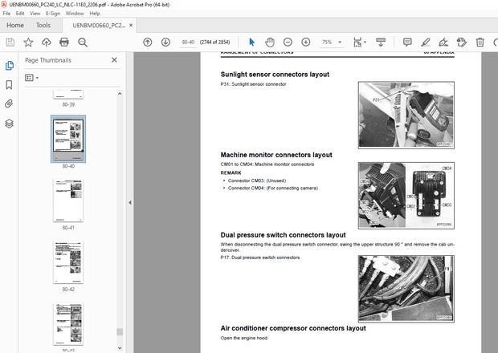Print the document with printer icon

click(x=64, y=43)
